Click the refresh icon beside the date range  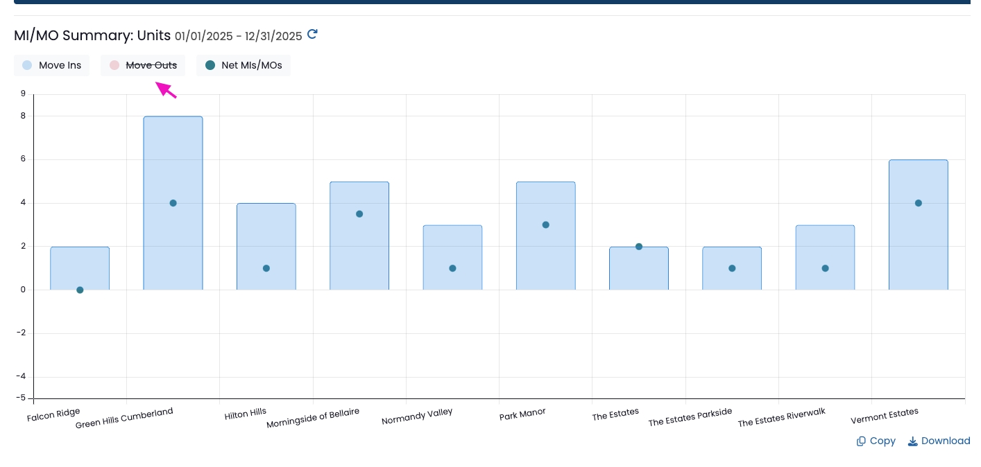tap(312, 34)
